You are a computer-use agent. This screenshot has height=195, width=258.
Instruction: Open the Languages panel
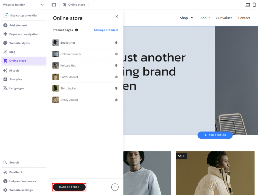click(16, 88)
